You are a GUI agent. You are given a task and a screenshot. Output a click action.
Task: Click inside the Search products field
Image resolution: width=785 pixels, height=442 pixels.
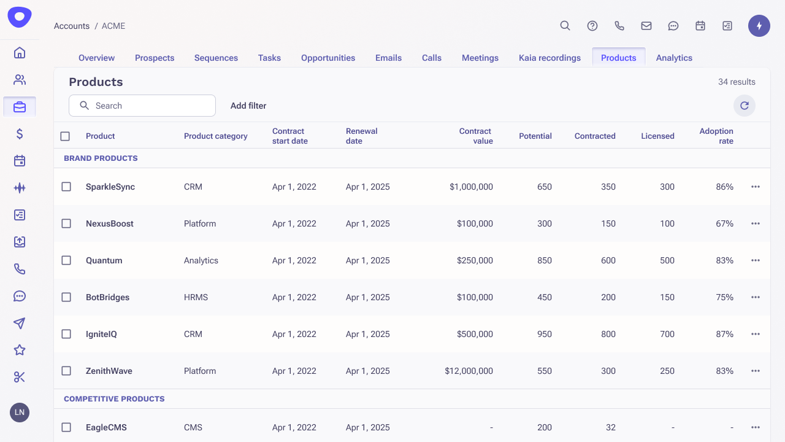[x=142, y=106]
